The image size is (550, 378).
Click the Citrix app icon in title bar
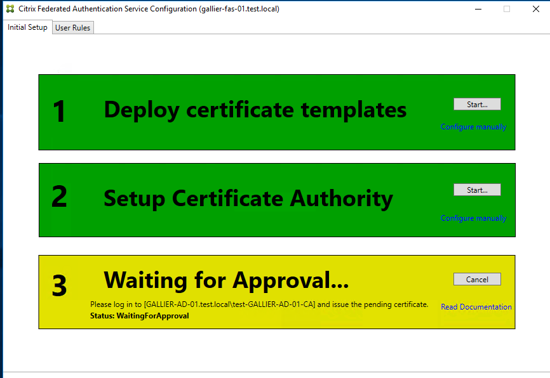pyautogui.click(x=10, y=9)
